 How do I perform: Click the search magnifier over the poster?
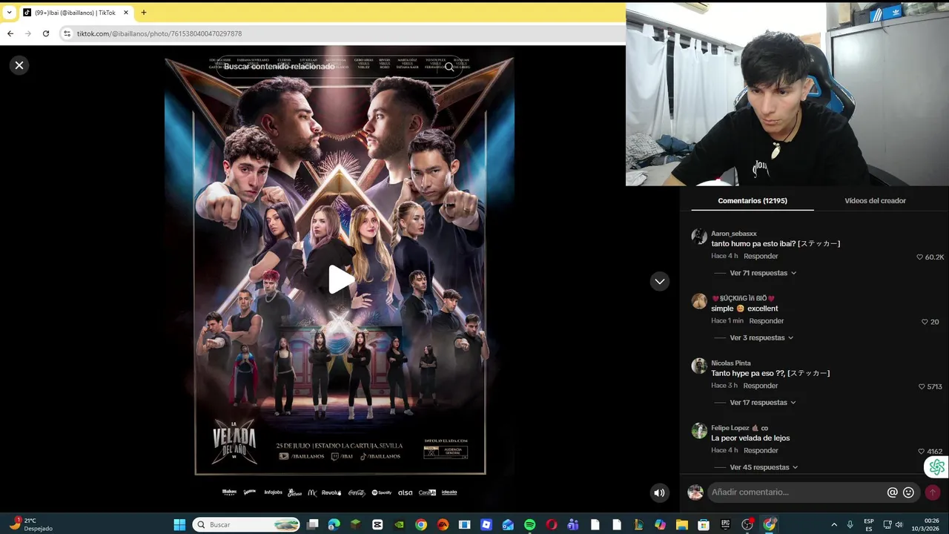tap(449, 67)
